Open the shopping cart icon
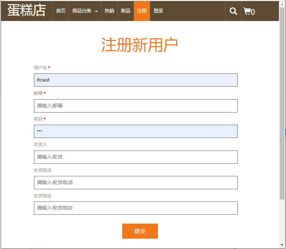 (249, 11)
